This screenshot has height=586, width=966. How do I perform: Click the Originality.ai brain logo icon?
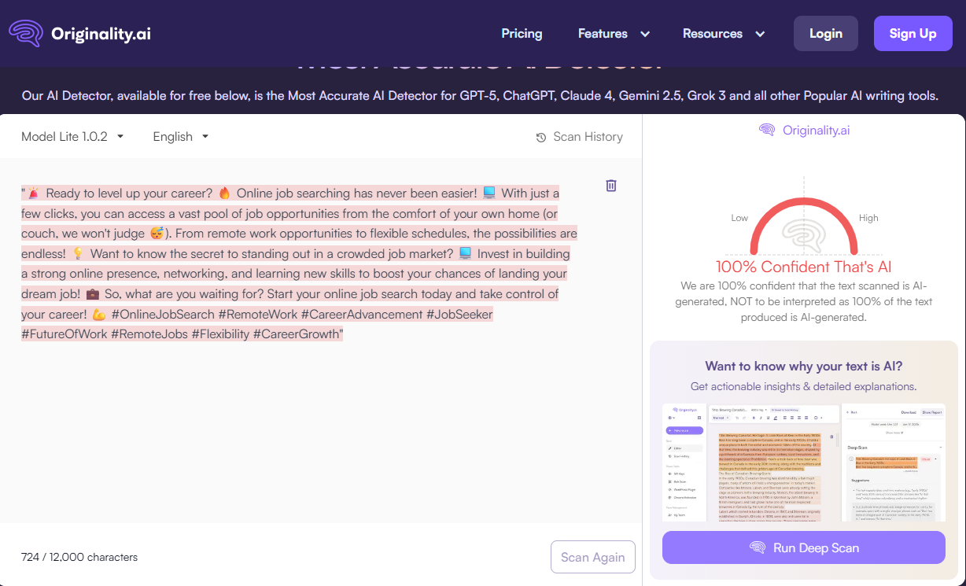click(26, 34)
